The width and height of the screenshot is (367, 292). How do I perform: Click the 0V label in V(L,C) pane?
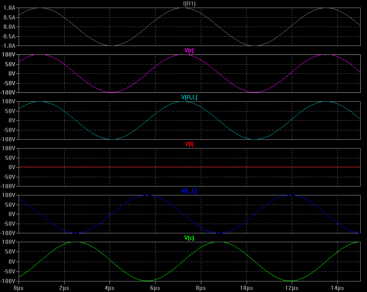coord(12,214)
